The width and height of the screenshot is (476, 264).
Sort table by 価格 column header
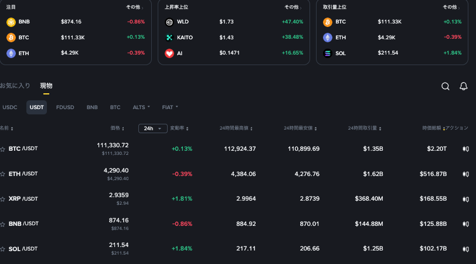coord(117,128)
